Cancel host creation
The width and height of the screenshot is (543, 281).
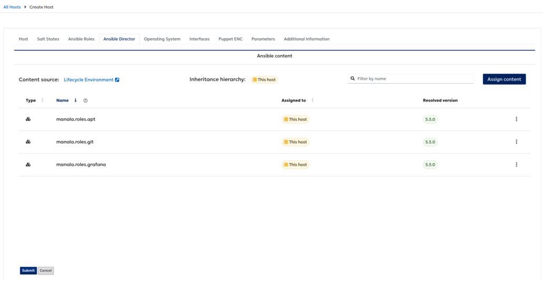[x=46, y=270]
